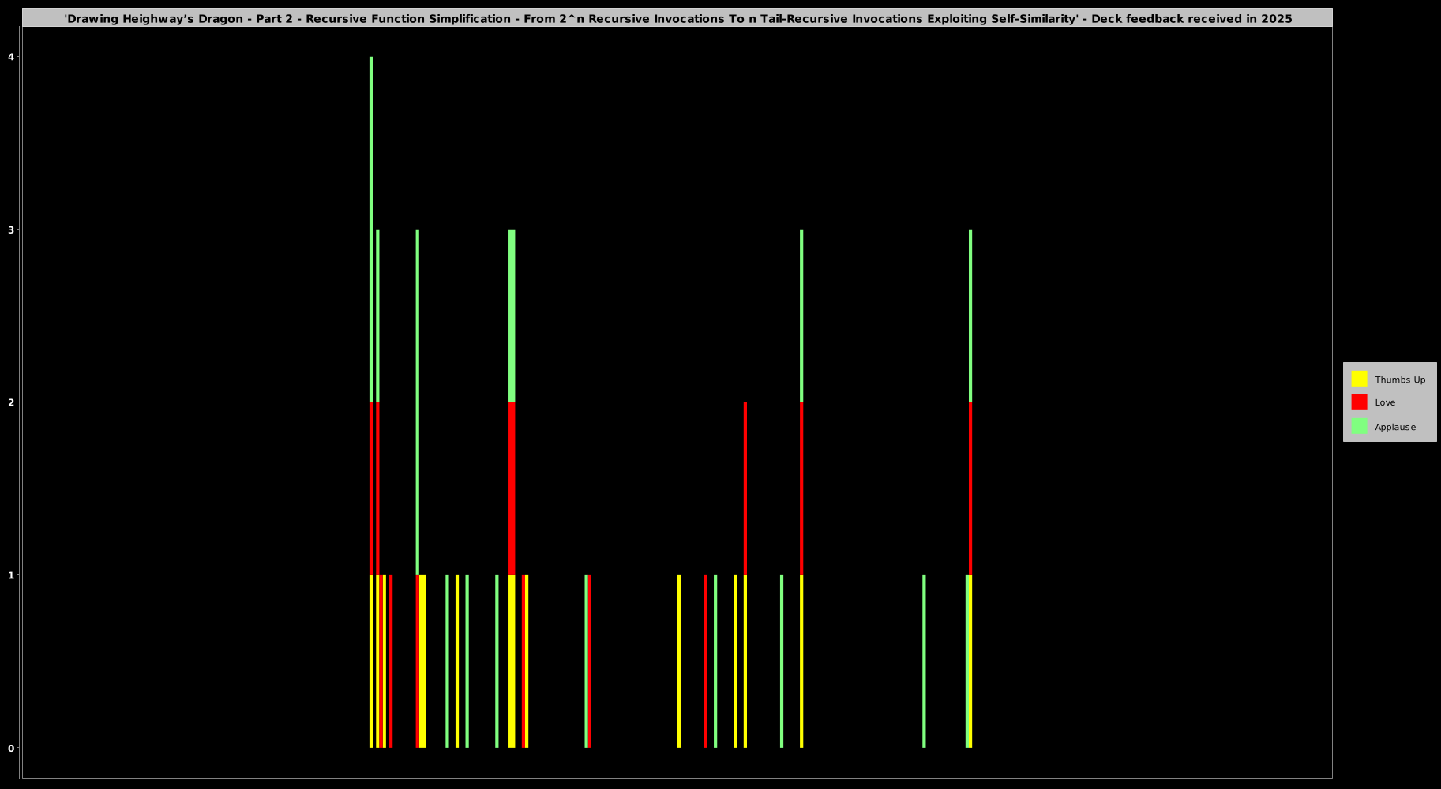Click the green top of the tallest bar
This screenshot has width=1441, height=789.
pos(371,229)
